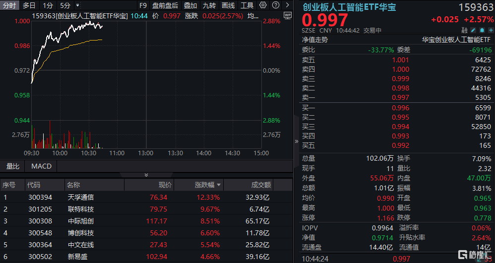Click the 卖三 price 0.999
This screenshot has height=263, width=495.
pos(400,79)
